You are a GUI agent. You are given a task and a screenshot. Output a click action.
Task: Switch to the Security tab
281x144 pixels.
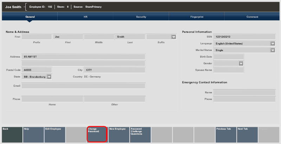tap(141, 17)
